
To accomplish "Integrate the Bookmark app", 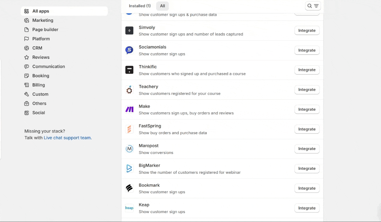I will coord(307,188).
